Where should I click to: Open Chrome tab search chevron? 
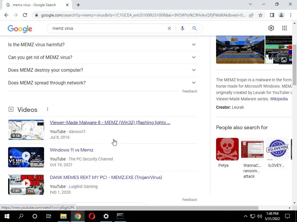coord(250,4)
